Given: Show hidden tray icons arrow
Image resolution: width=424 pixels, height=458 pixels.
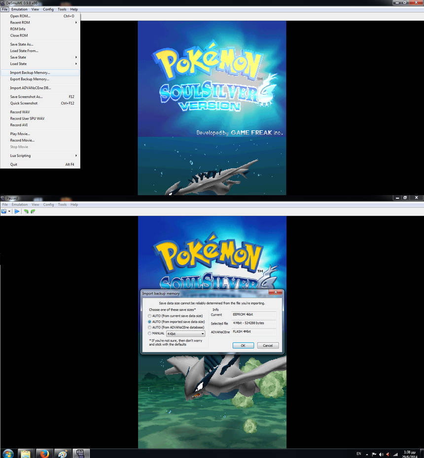Looking at the screenshot, I should pyautogui.click(x=367, y=454).
